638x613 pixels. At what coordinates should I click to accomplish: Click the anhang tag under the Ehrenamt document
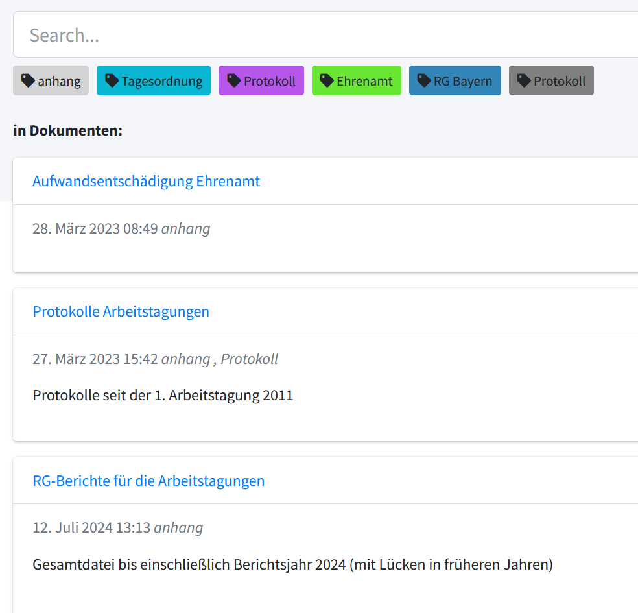186,228
